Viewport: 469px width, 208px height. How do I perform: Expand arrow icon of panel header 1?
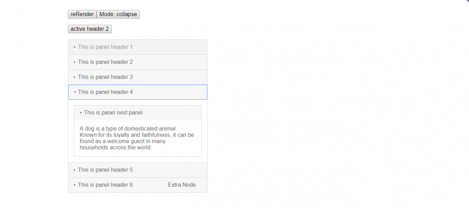click(75, 47)
